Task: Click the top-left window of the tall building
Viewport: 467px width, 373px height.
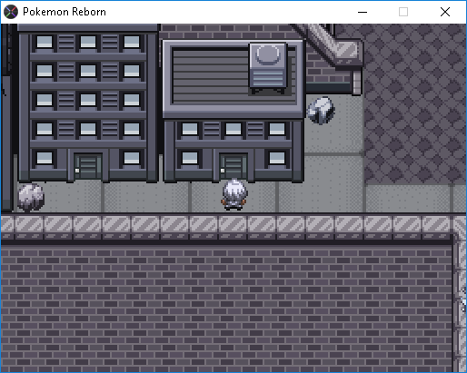Action: 45,42
